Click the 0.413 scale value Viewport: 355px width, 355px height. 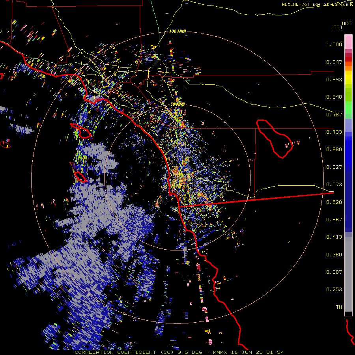click(334, 237)
